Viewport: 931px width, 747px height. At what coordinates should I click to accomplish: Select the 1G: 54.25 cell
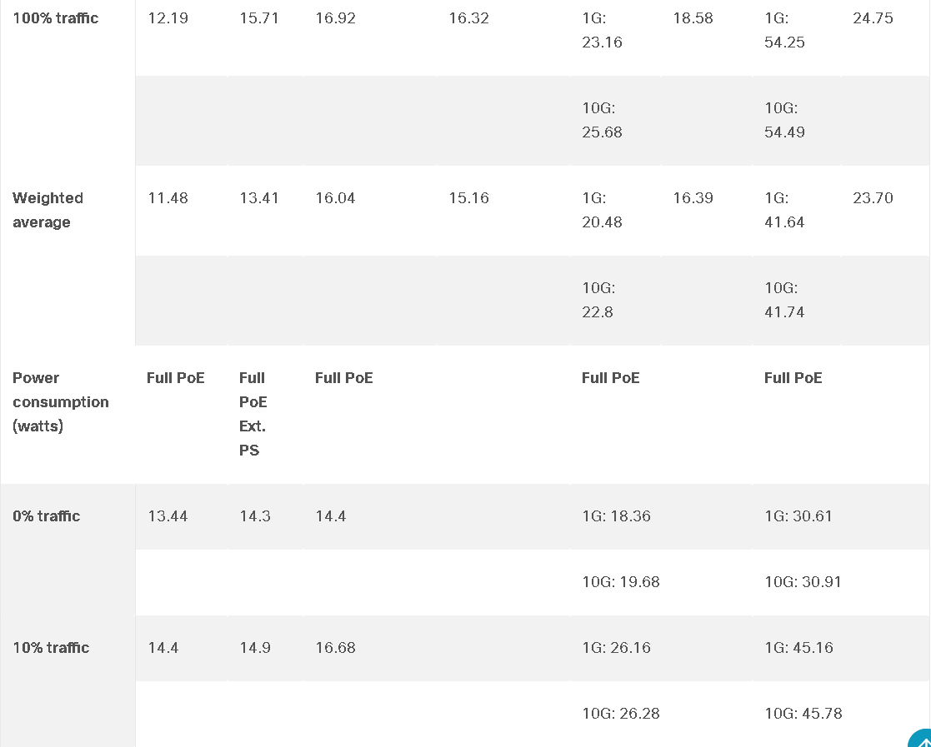pos(784,30)
